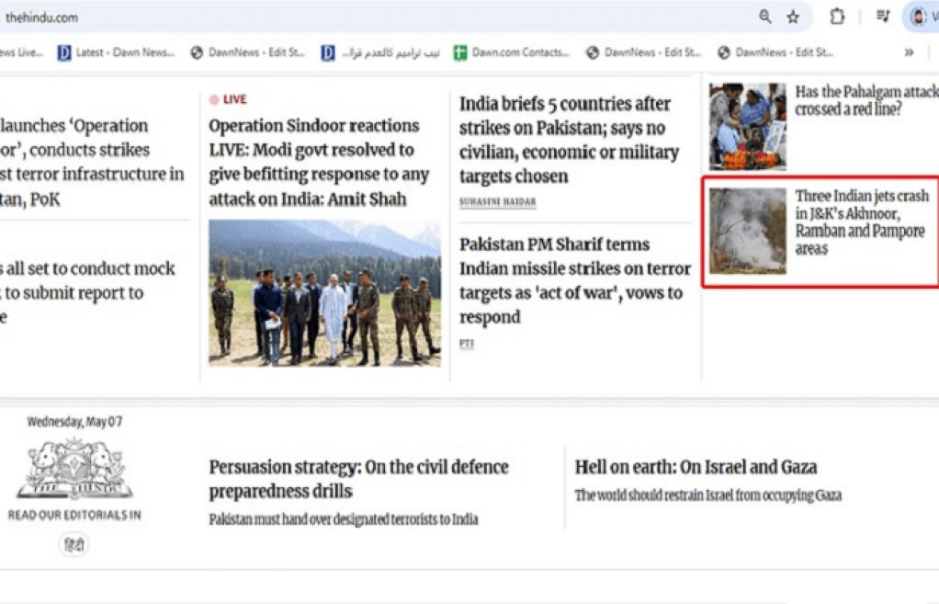939x604 pixels.
Task: Open the media control playlist icon
Action: click(x=883, y=17)
